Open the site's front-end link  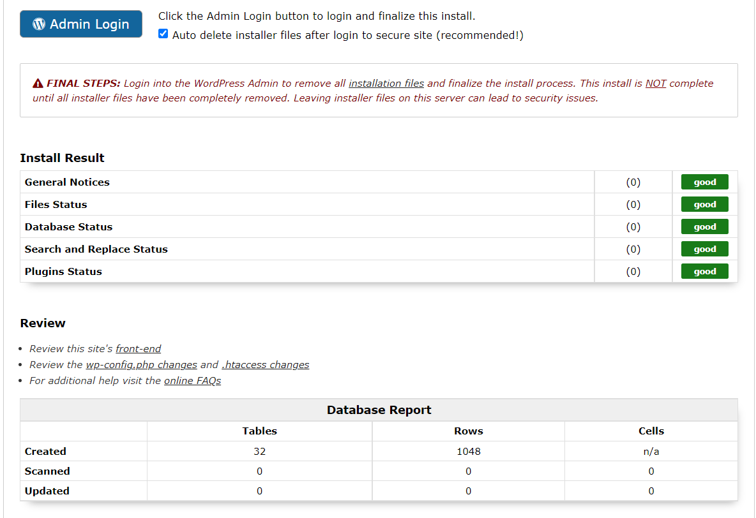(x=139, y=349)
